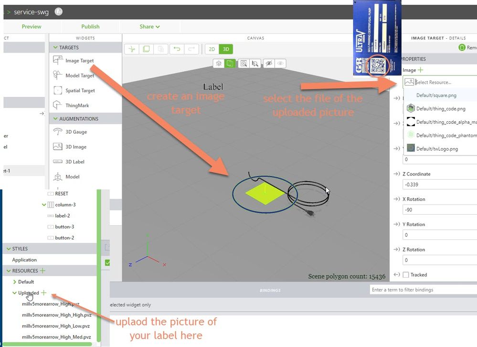Click the Undo arrow icon
This screenshot has height=347, width=477.
tap(177, 49)
